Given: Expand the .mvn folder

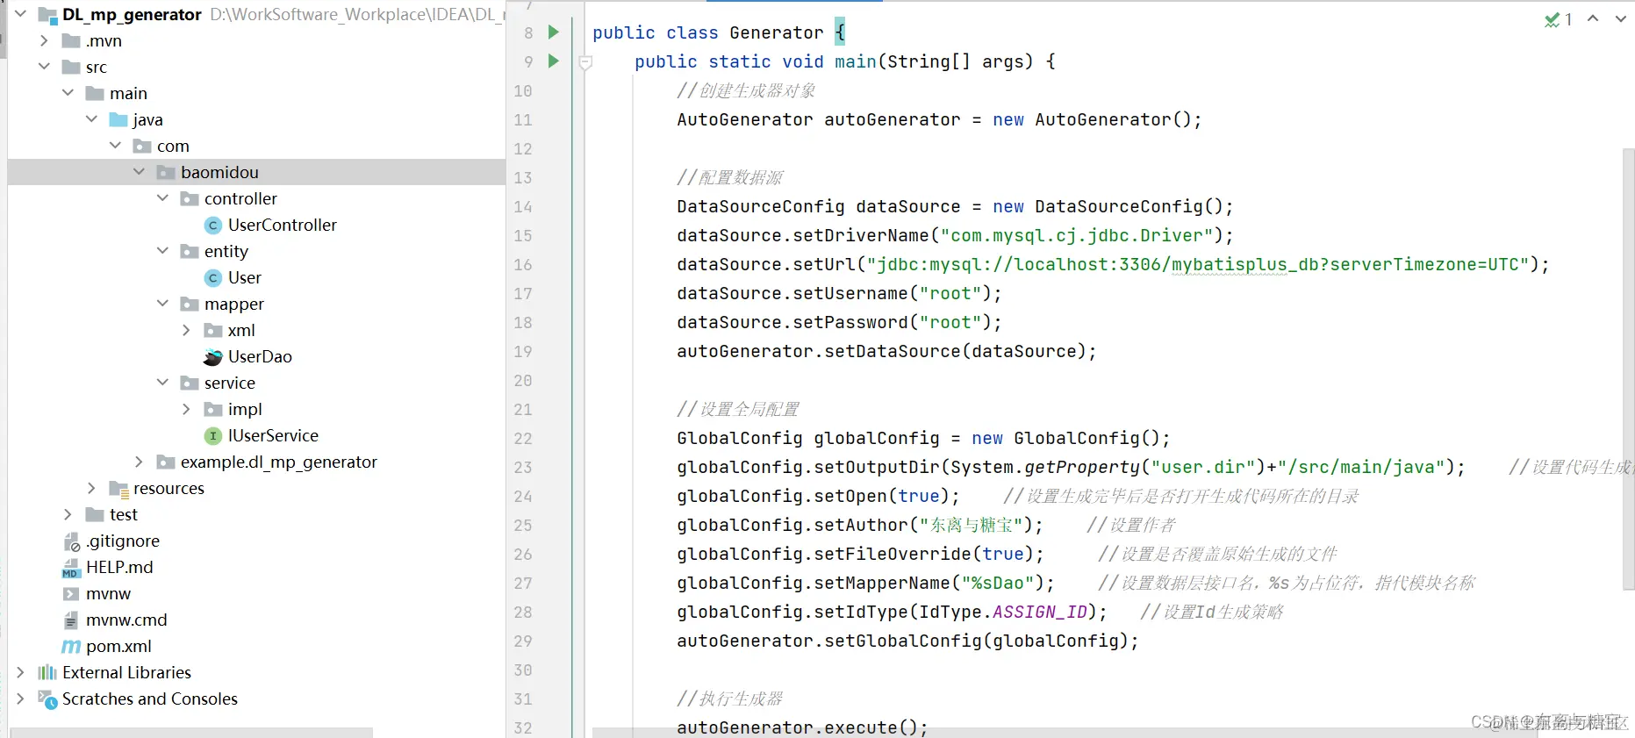Looking at the screenshot, I should (44, 40).
